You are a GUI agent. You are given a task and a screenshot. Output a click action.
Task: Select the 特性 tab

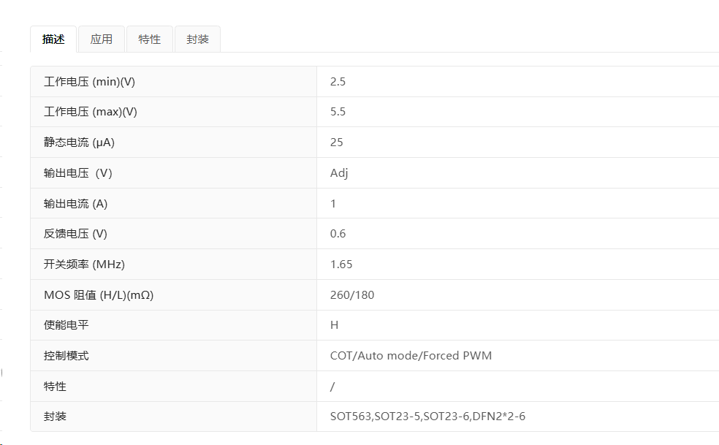pos(150,39)
